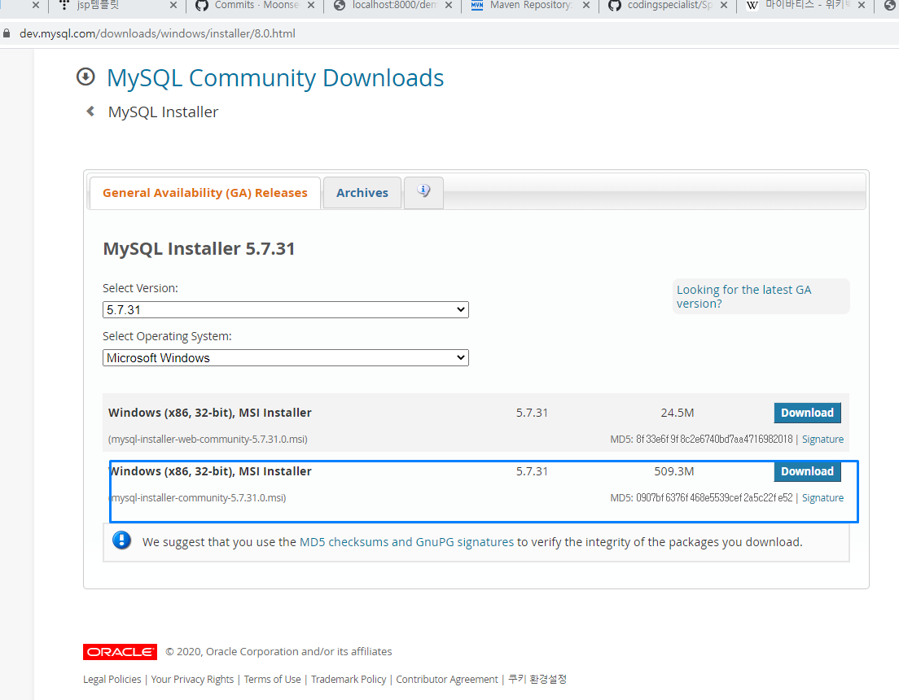The height and width of the screenshot is (700, 899).
Task: Click the download circle icon by the heading
Action: 86,77
